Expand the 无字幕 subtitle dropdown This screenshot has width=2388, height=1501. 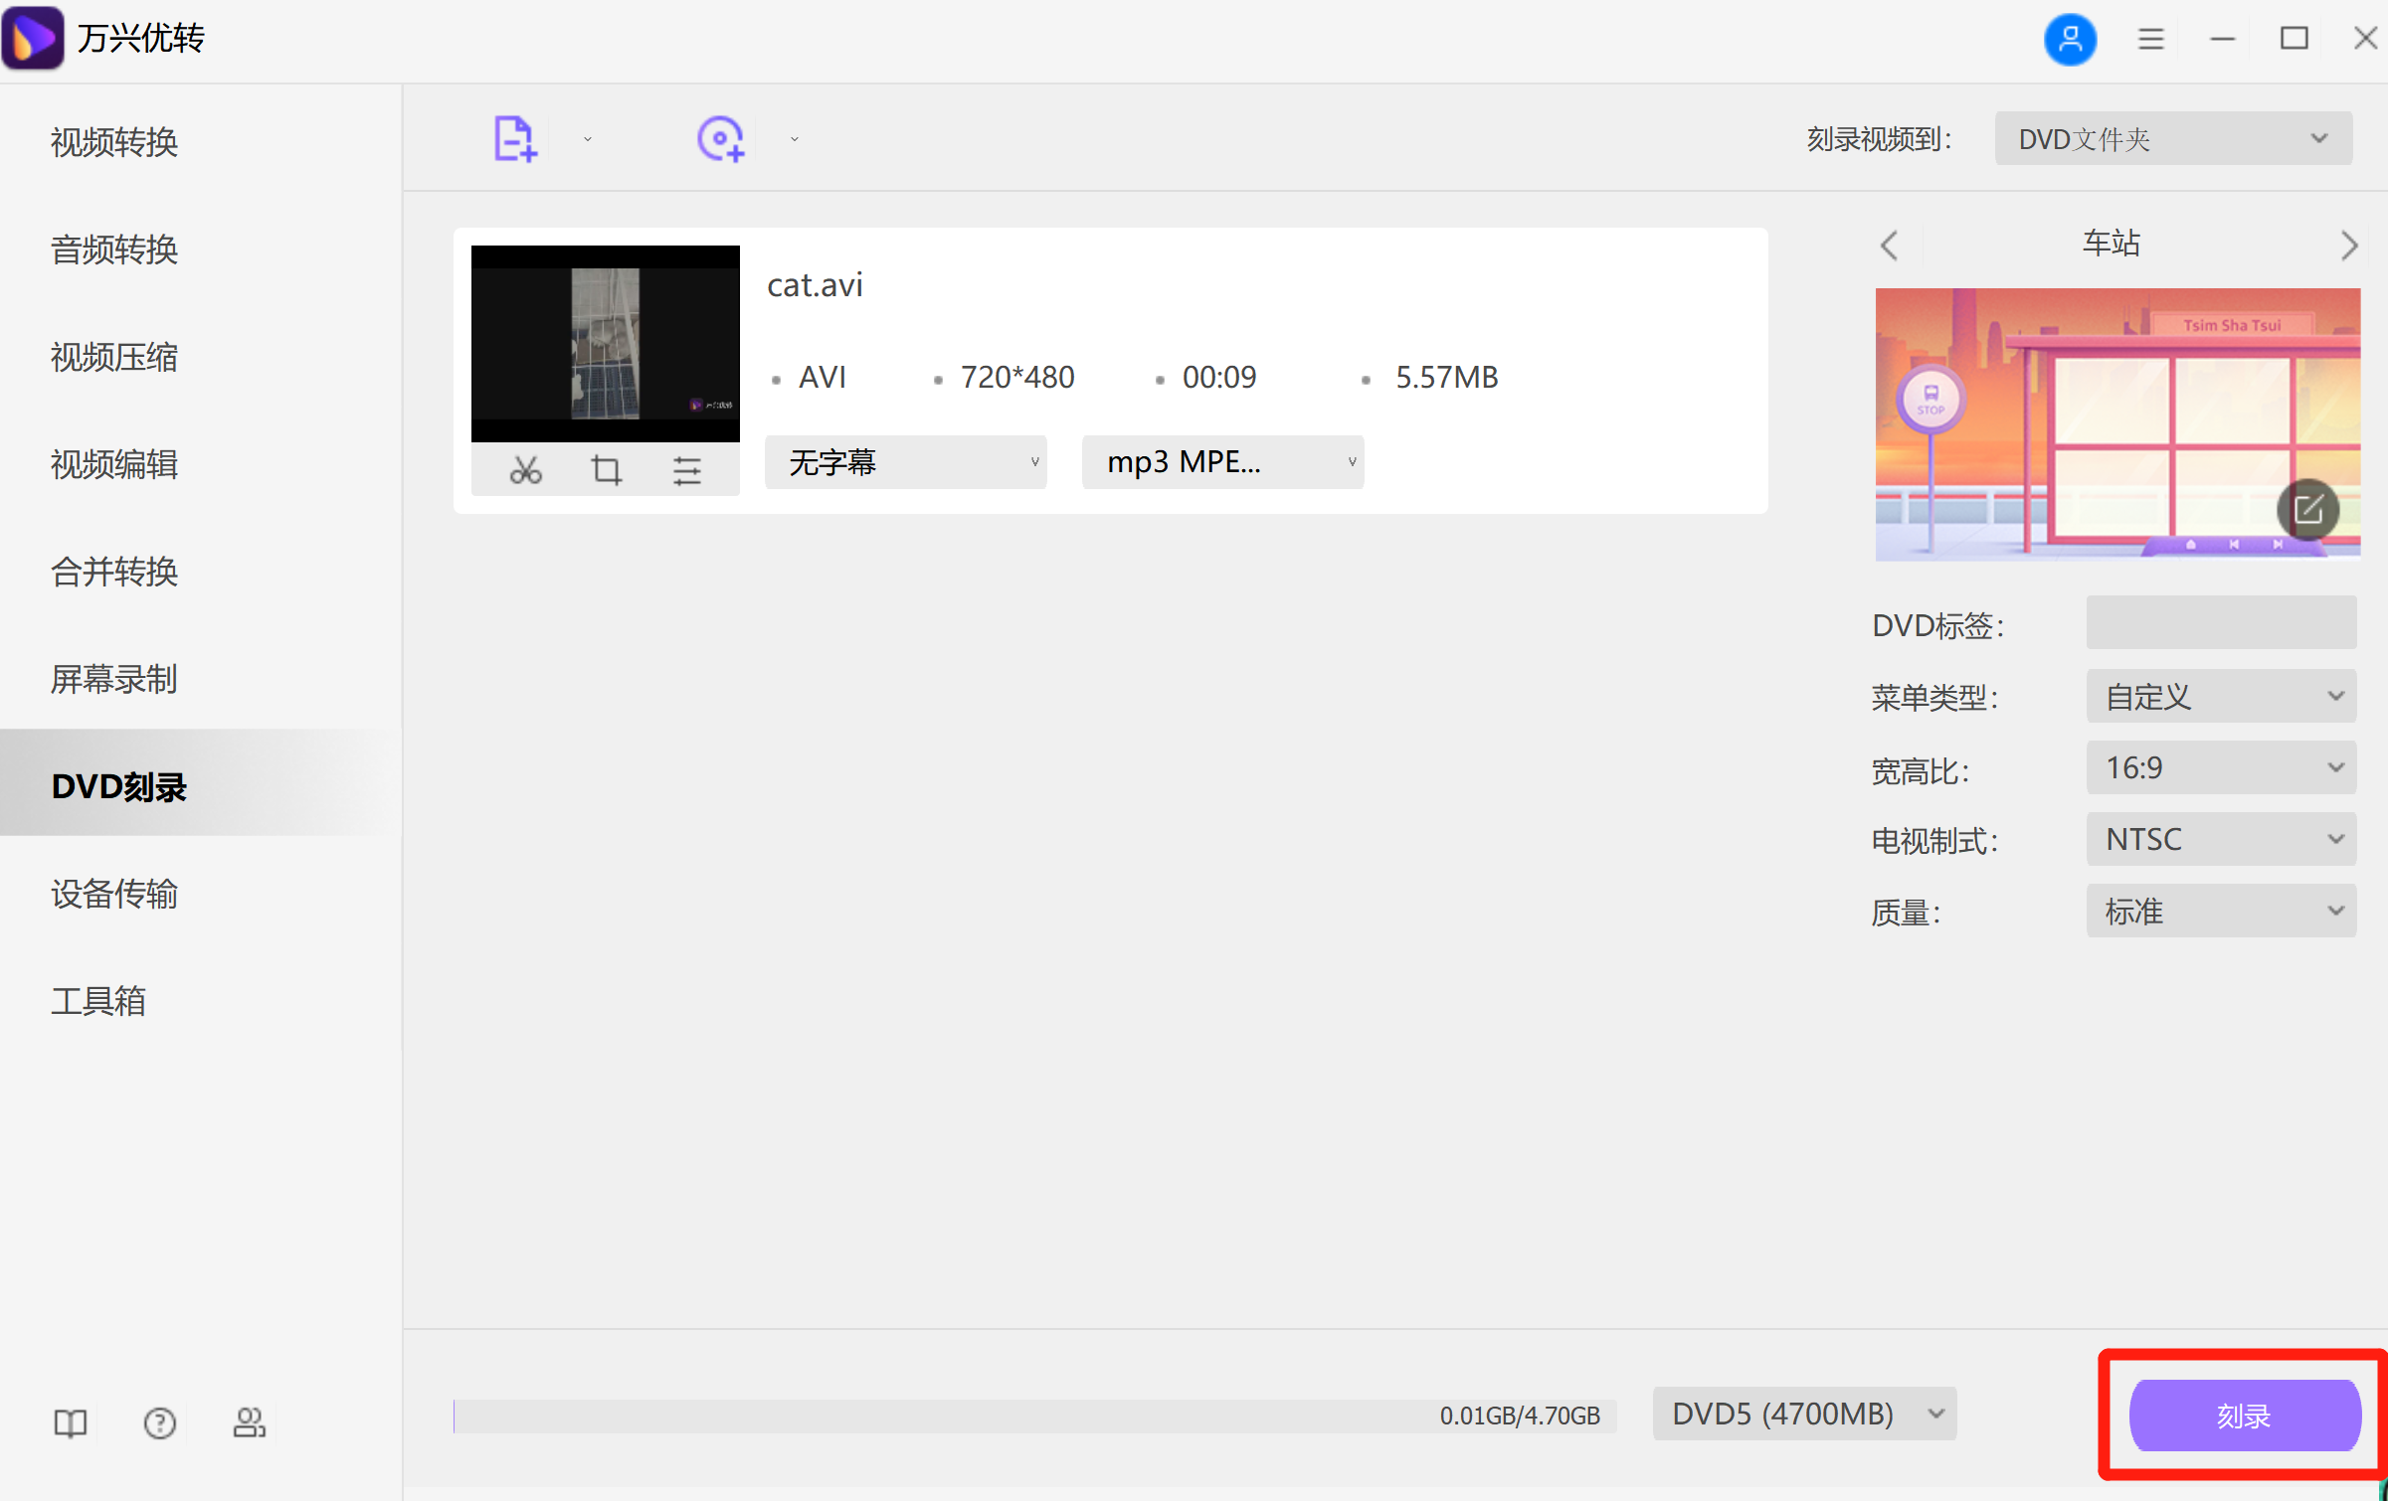click(905, 462)
